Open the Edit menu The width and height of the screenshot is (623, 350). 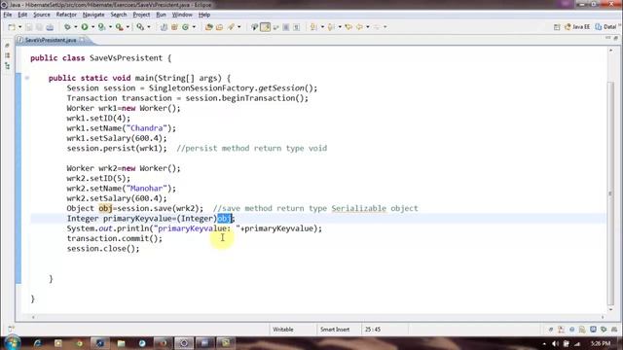tap(22, 15)
